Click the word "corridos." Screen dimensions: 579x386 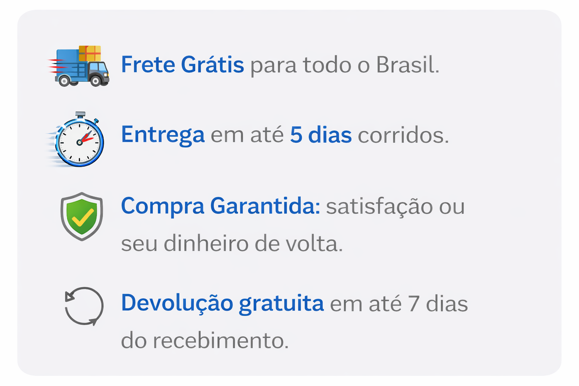click(403, 135)
